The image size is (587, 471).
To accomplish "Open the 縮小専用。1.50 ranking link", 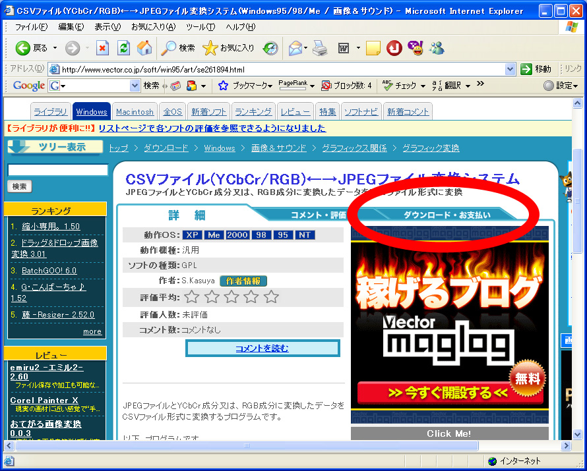I will 51,227.
